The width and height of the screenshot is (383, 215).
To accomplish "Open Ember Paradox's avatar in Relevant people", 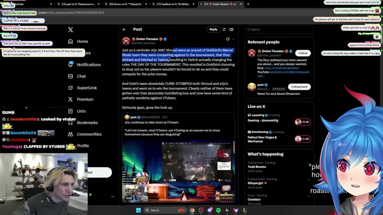I will pyautogui.click(x=252, y=53).
